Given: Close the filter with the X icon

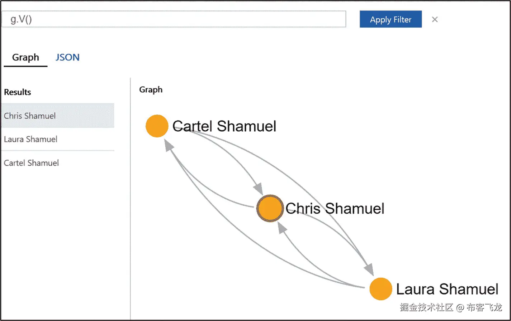Looking at the screenshot, I should click(x=435, y=20).
